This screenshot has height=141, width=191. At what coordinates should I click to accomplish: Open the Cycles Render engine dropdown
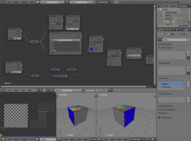(104, 2)
